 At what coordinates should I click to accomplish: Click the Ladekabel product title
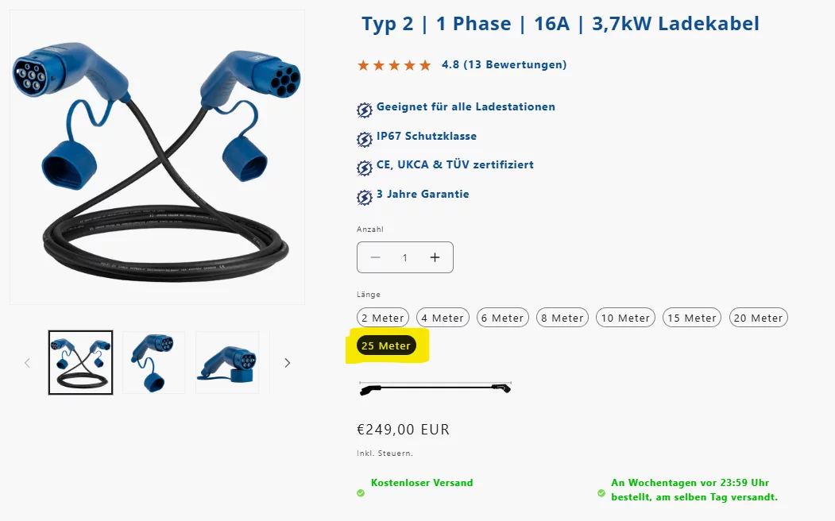click(561, 23)
